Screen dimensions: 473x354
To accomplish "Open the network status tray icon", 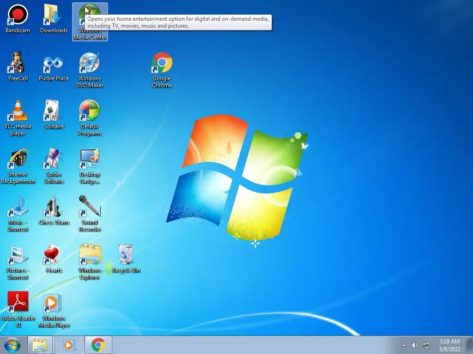I will 426,345.
